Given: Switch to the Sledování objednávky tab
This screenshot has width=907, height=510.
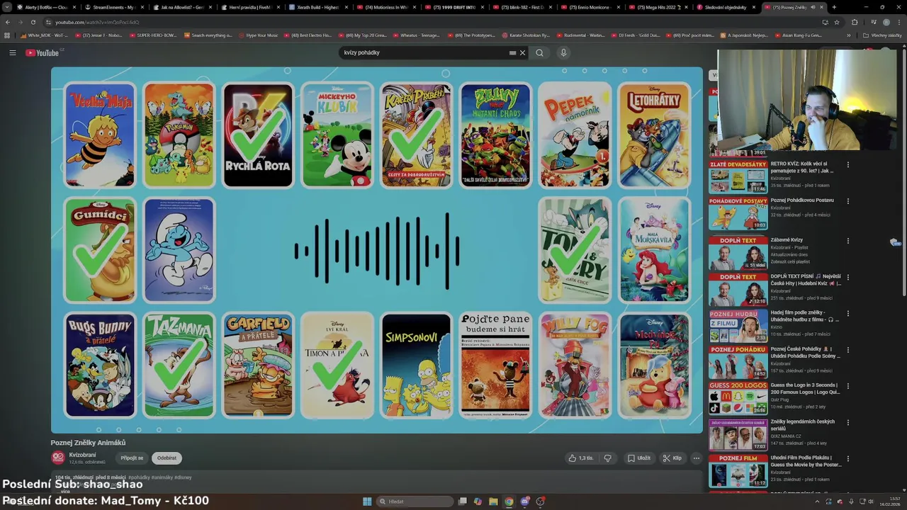Looking at the screenshot, I should (726, 7).
